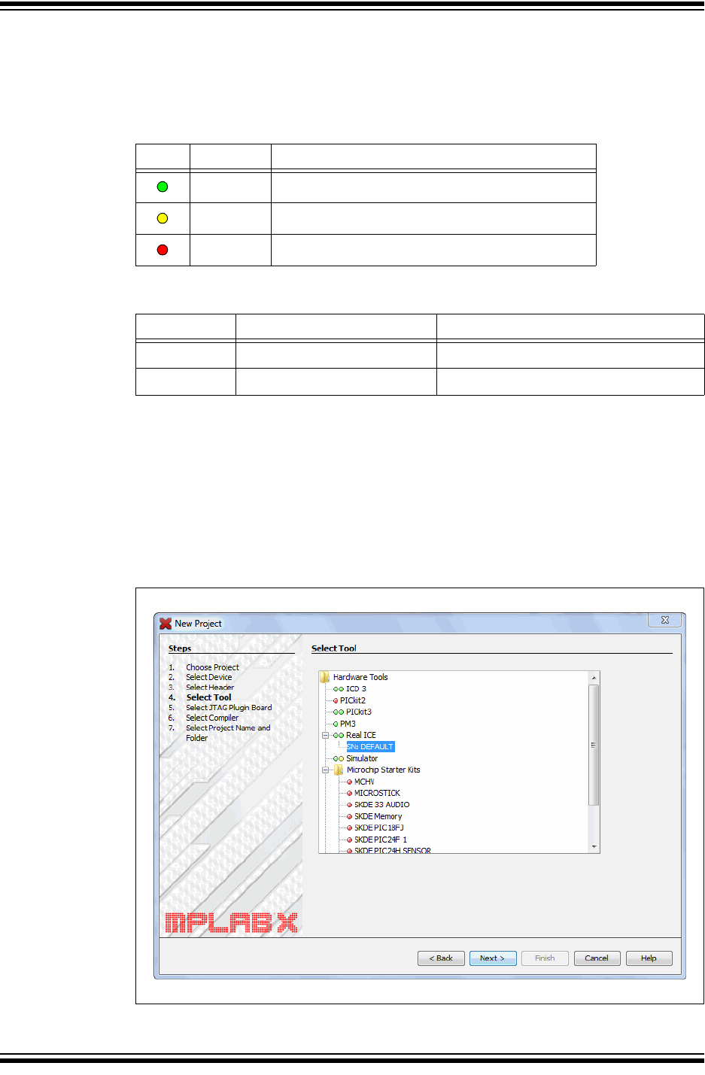The width and height of the screenshot is (705, 1075).
Task: Click the green status light beside PM3
Action: (x=336, y=724)
